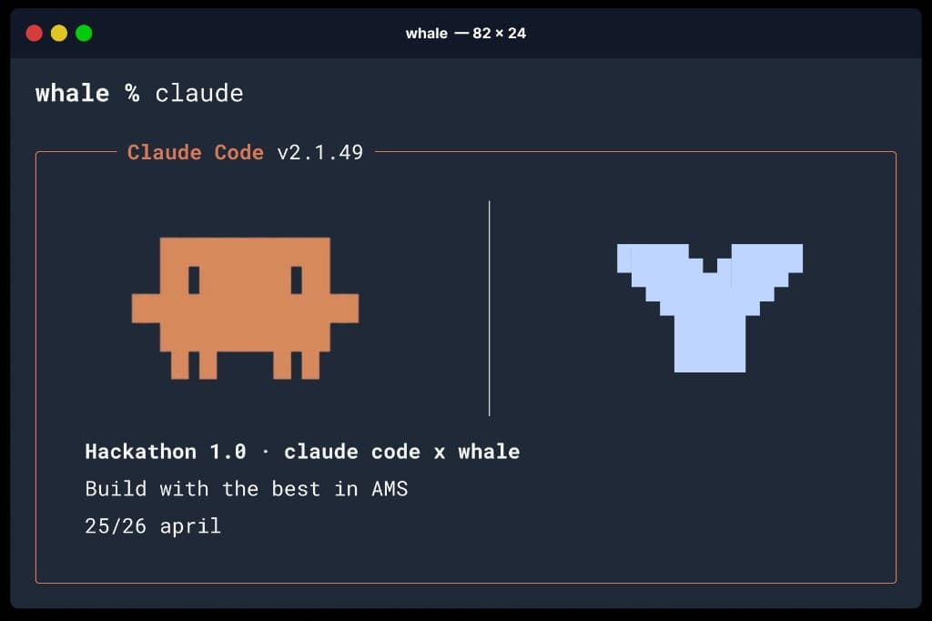The height and width of the screenshot is (621, 932).
Task: Click the window title 'whale — 82 × 24'
Action: [x=465, y=34]
